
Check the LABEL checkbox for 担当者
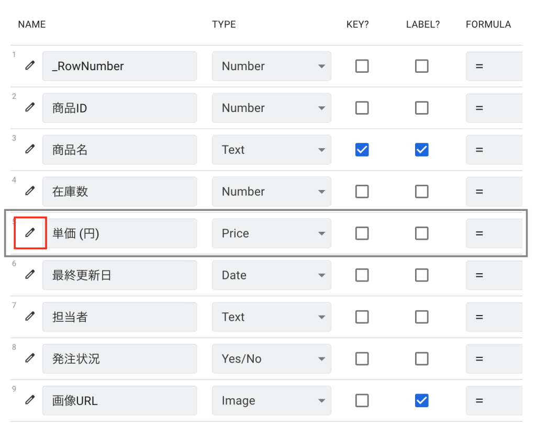pos(421,317)
